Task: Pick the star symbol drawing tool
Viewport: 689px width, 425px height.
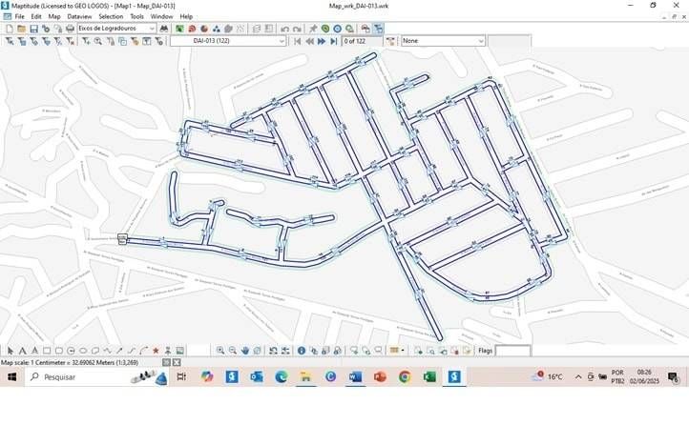Action: tap(156, 351)
